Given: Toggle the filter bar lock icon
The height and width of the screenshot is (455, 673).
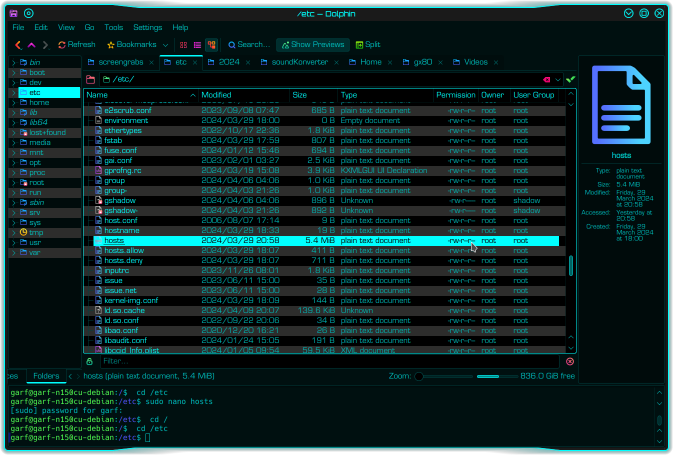Looking at the screenshot, I should 89,361.
